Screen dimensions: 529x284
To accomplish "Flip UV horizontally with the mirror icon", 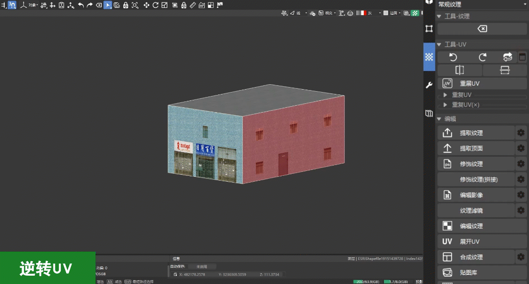I will point(459,70).
